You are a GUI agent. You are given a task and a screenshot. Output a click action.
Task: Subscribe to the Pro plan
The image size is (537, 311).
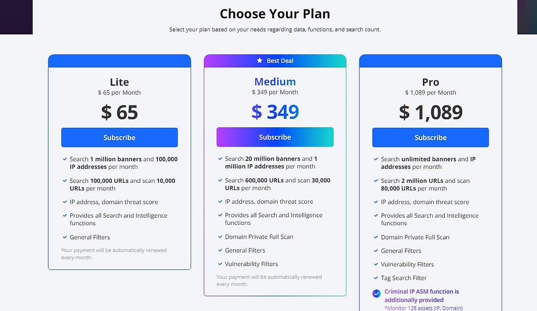[x=430, y=138]
